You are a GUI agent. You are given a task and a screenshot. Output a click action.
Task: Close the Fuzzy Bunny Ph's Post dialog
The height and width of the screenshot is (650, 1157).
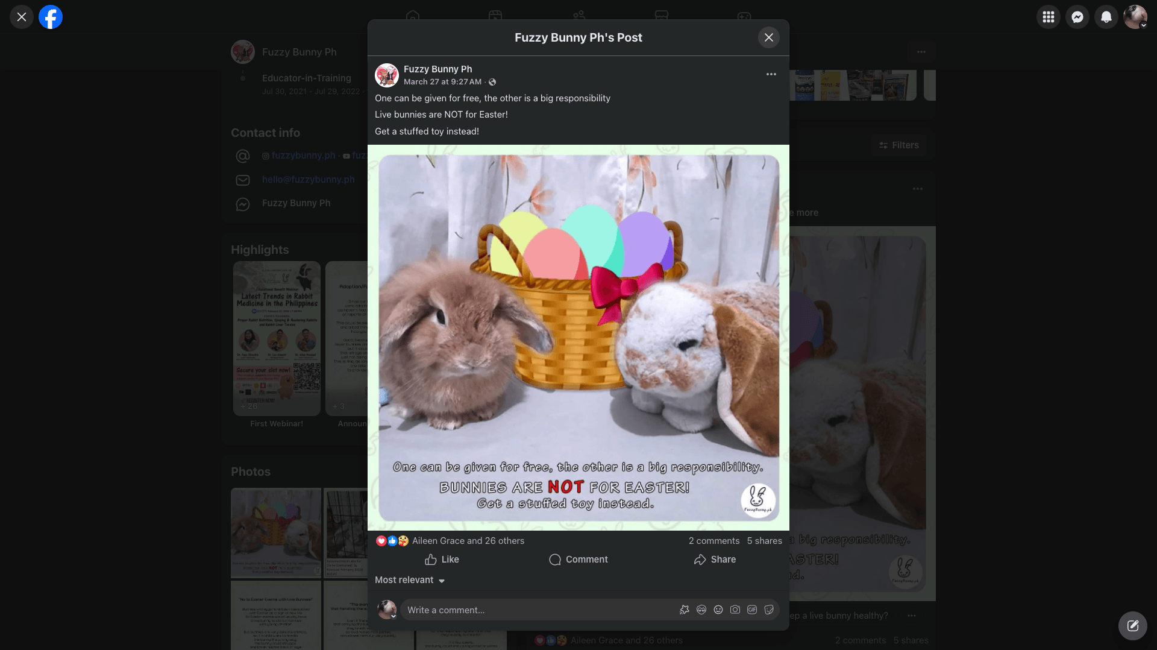768,37
